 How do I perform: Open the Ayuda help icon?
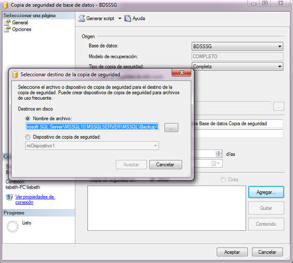pos(128,19)
